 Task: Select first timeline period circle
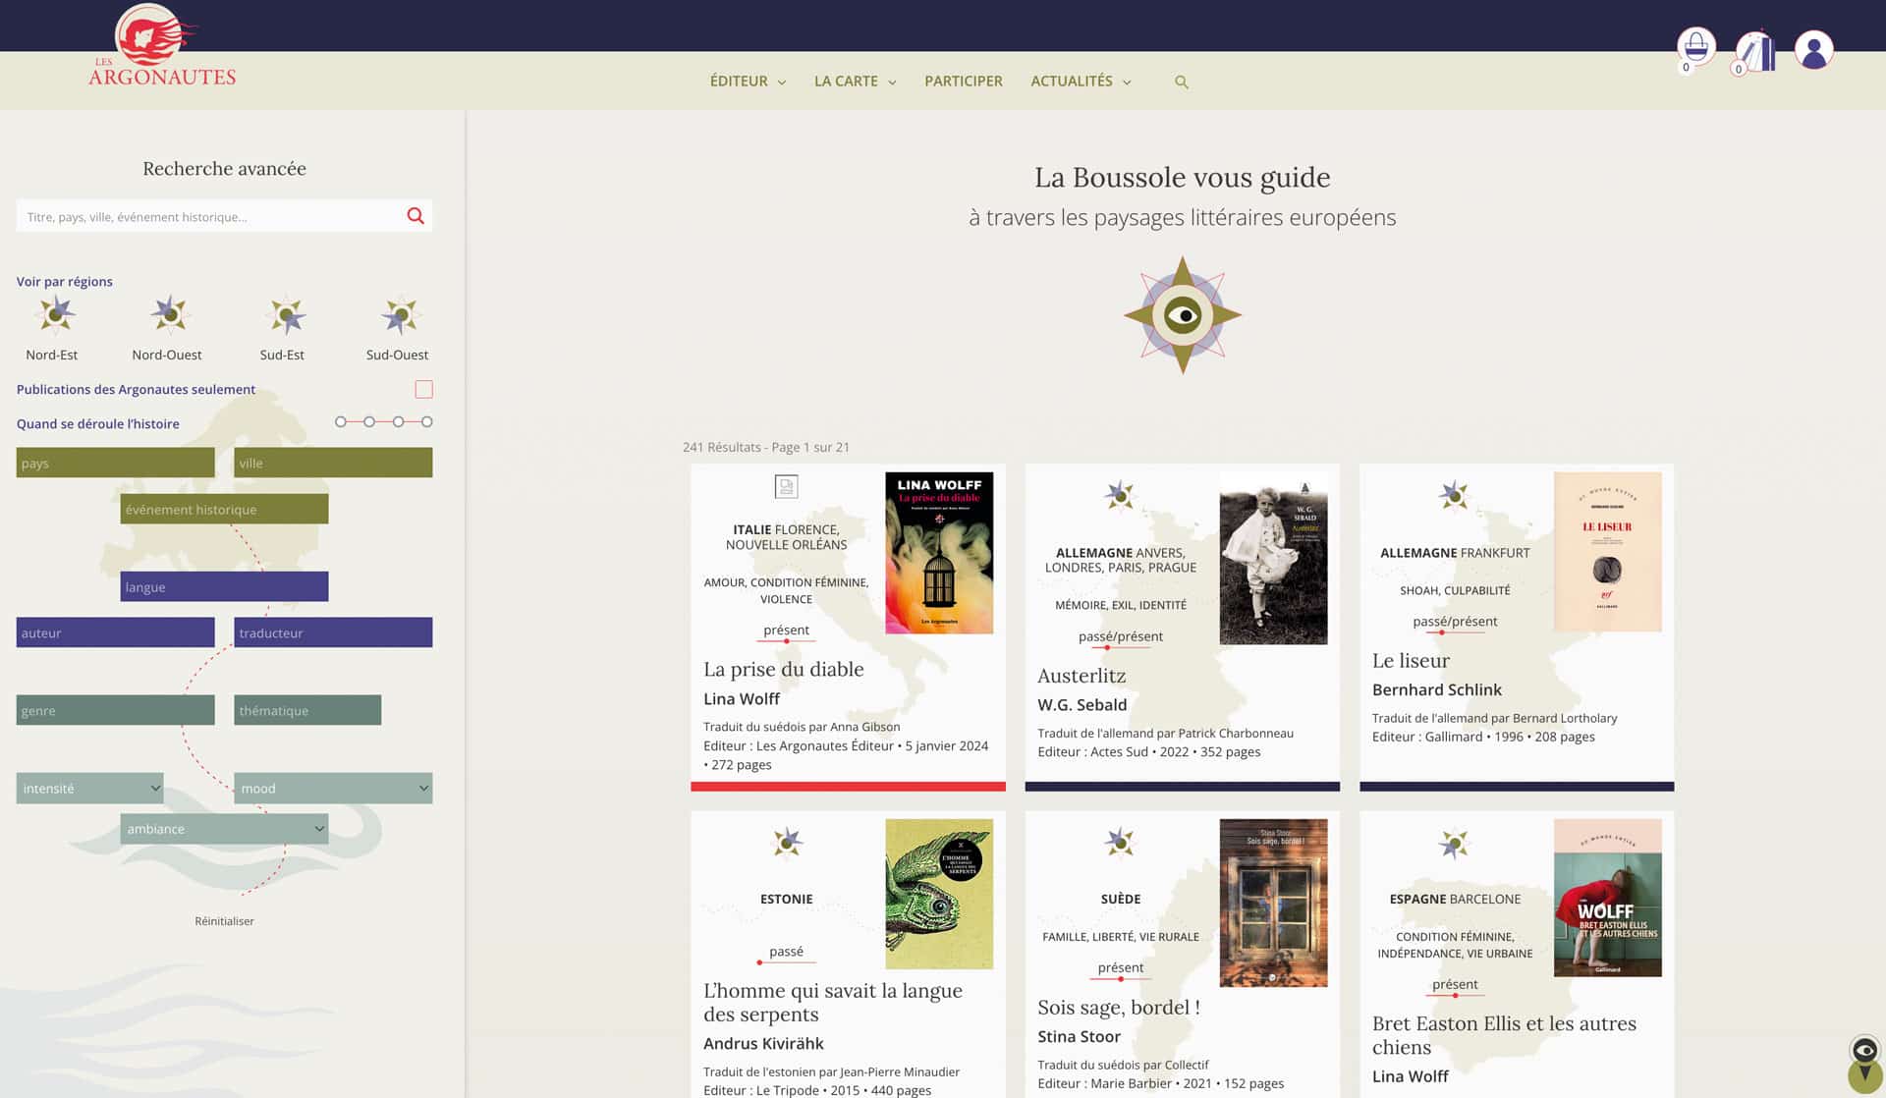(x=340, y=422)
